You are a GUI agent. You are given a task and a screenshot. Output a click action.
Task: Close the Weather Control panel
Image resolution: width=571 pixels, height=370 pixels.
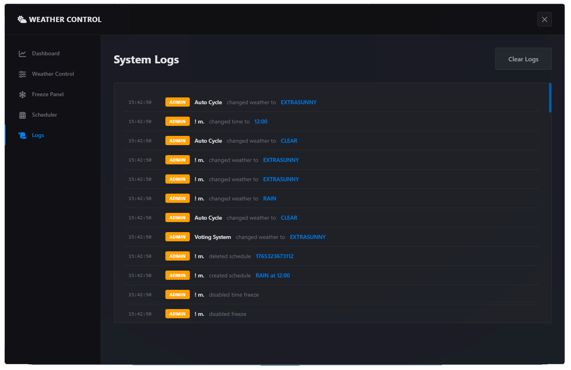[545, 19]
